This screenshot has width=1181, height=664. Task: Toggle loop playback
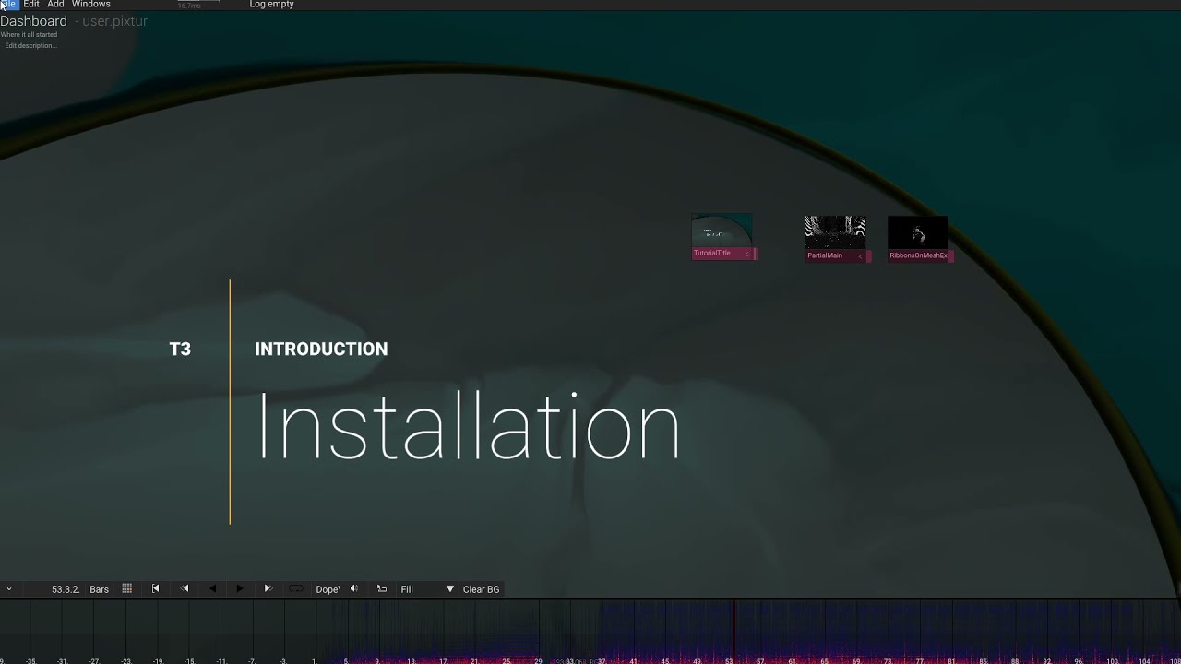click(296, 588)
